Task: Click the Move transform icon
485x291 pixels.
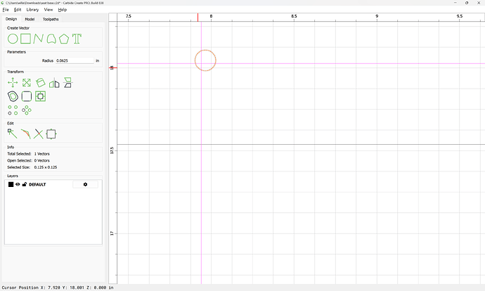Action: point(13,82)
